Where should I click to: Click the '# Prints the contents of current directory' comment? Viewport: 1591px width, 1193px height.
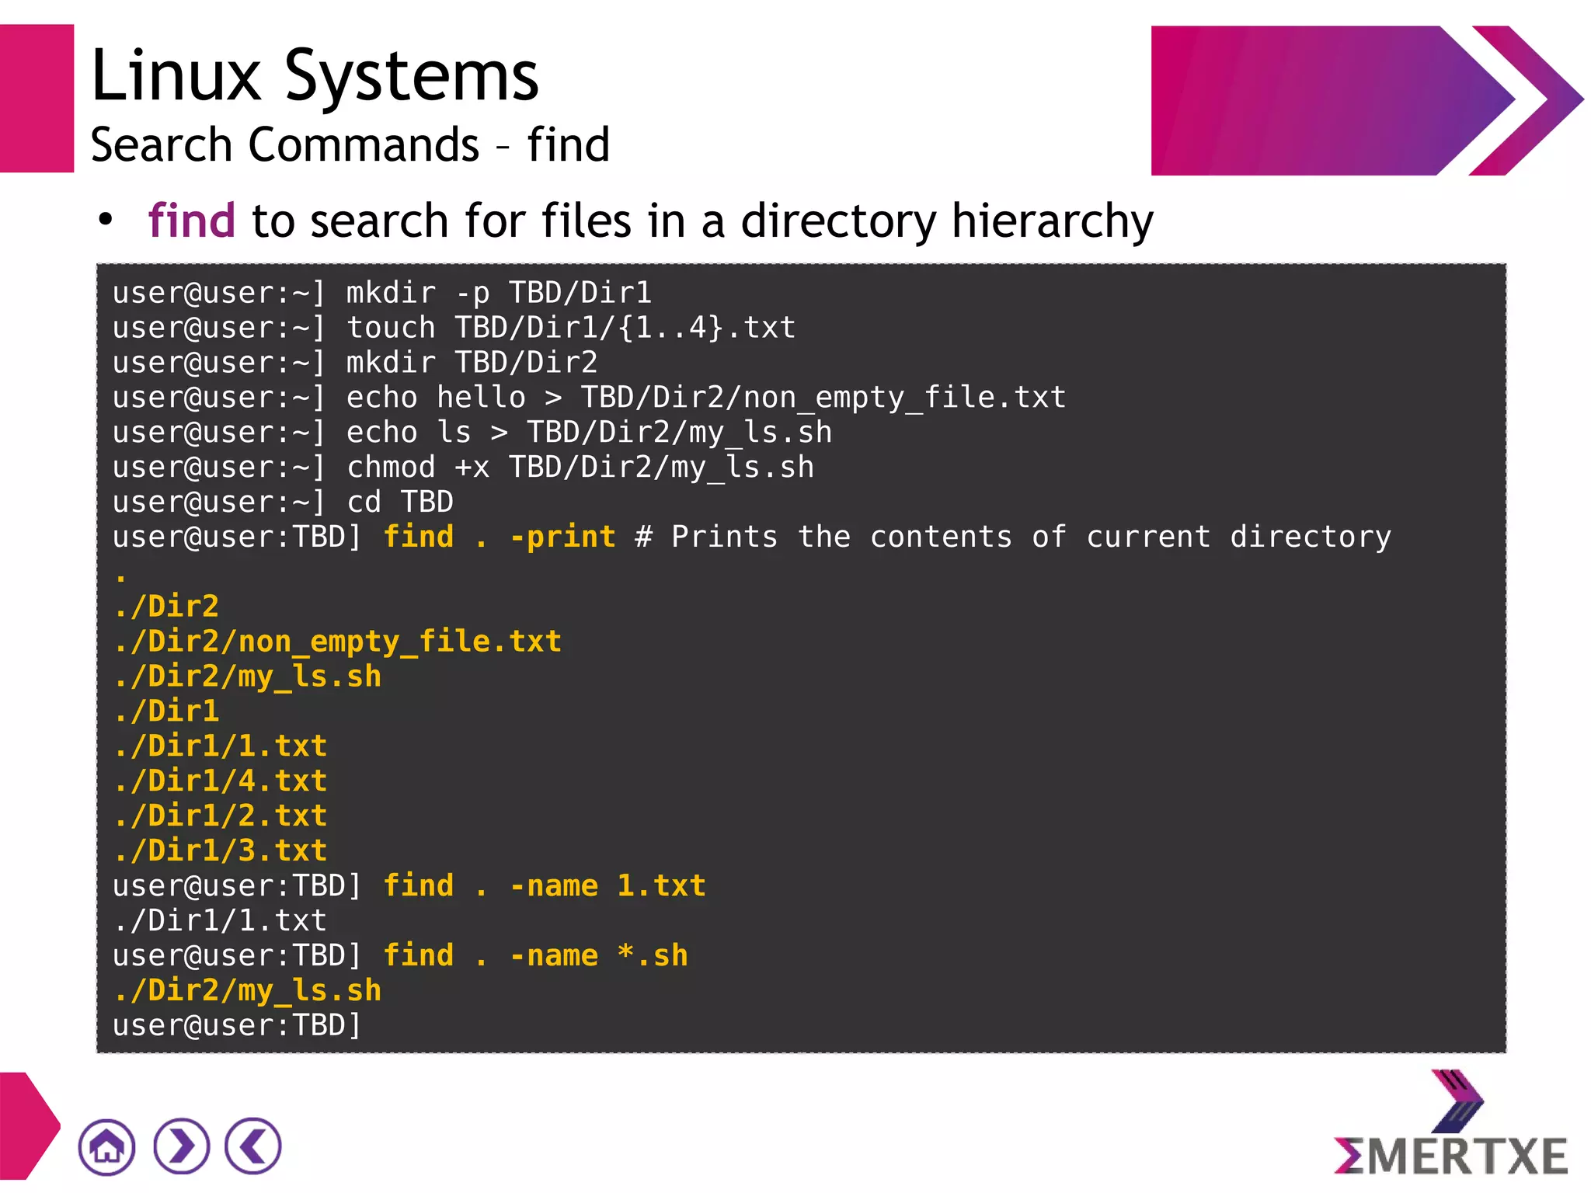[1013, 537]
